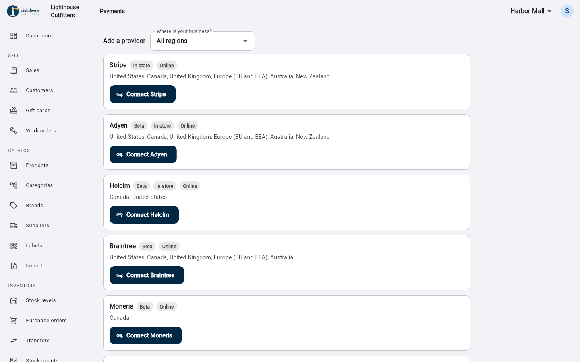Click the Connect Stripe button
The width and height of the screenshot is (580, 362).
click(143, 94)
